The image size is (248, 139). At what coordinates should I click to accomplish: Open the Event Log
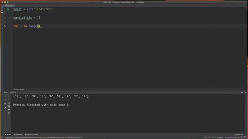(x=239, y=135)
